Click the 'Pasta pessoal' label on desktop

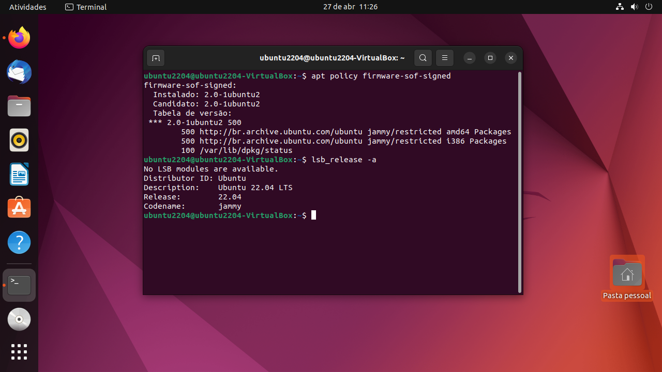click(627, 296)
